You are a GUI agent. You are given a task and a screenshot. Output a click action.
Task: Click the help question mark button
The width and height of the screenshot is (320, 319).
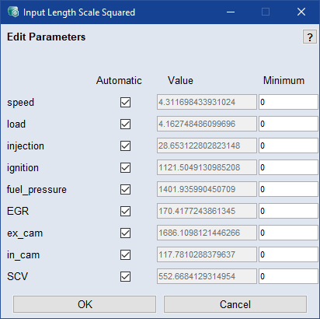(x=310, y=37)
